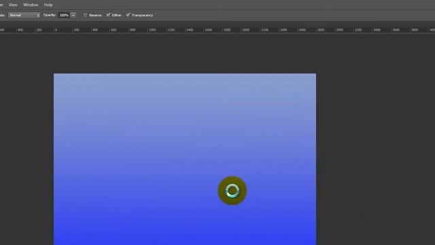Open the Opacity slider arrow
The image size is (435, 245).
pyautogui.click(x=73, y=15)
